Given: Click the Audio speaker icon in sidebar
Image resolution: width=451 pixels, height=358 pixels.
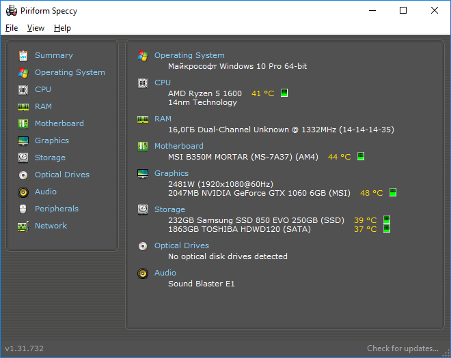Looking at the screenshot, I should pos(23,192).
